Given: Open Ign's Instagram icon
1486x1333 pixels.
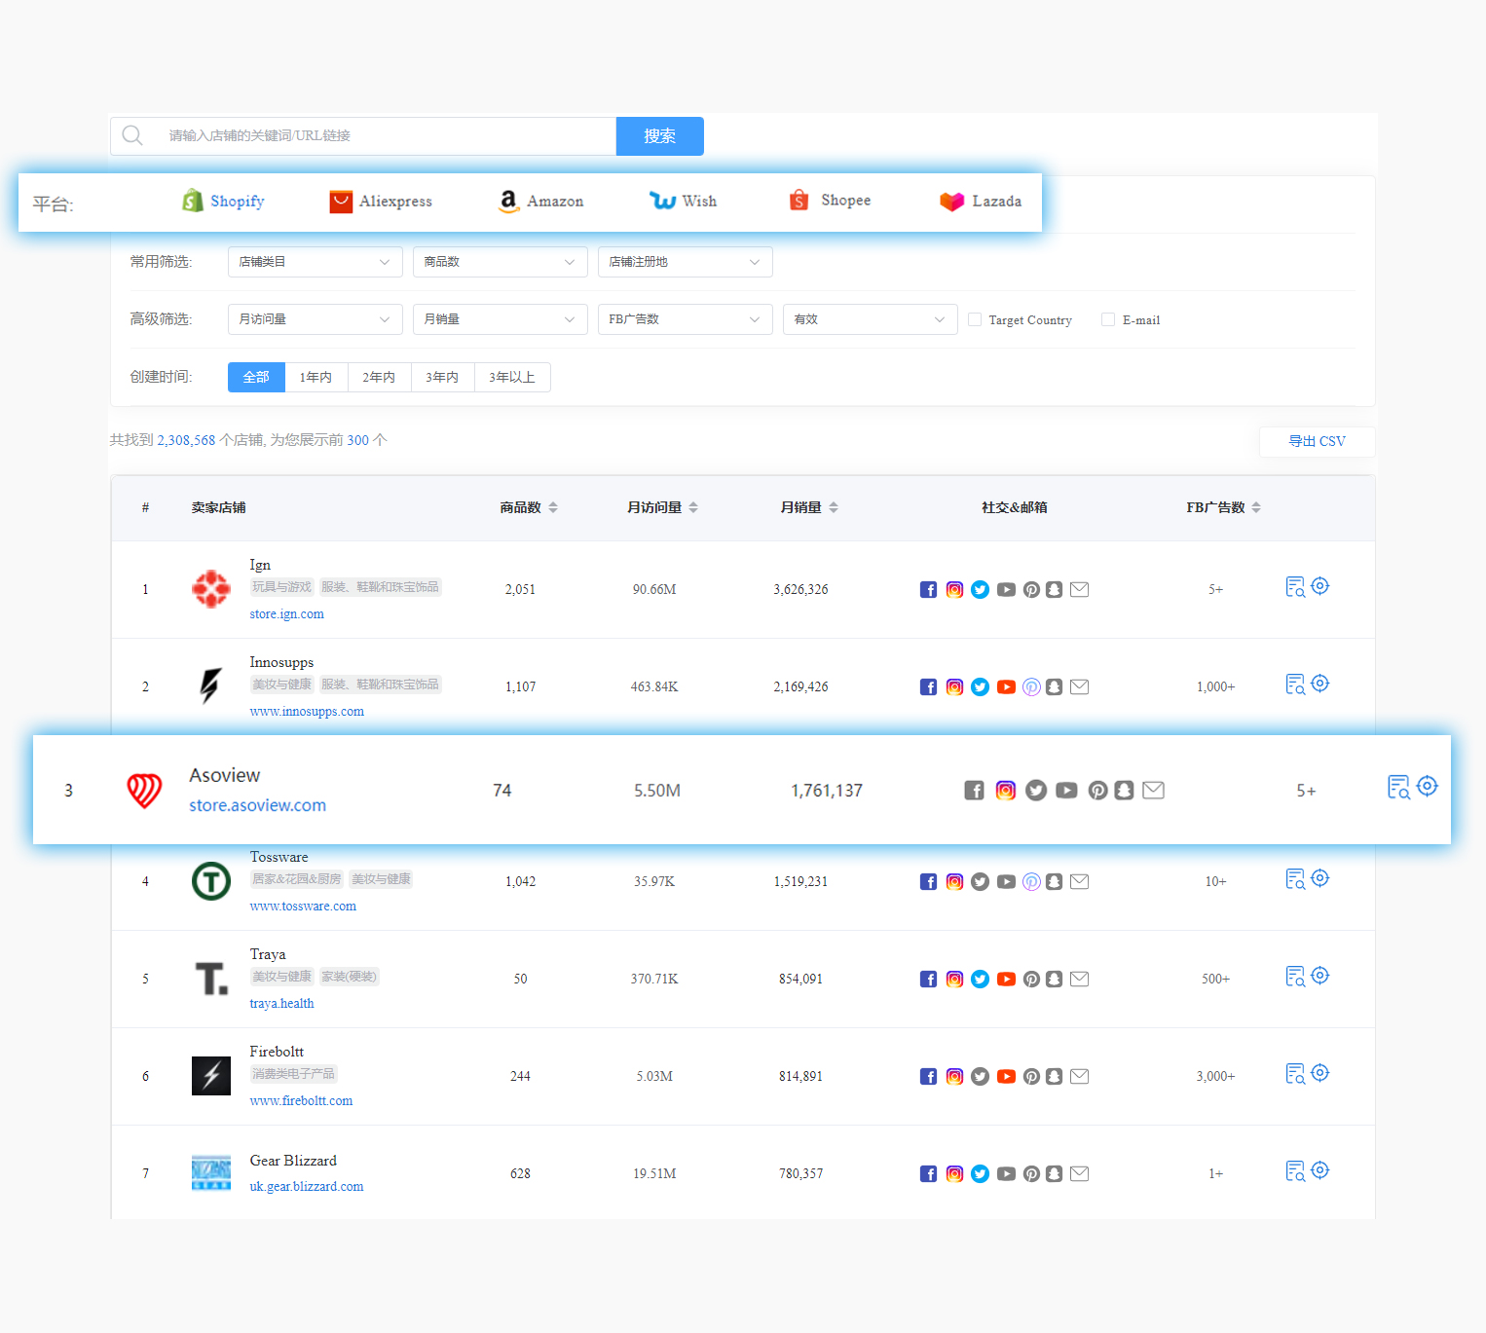Looking at the screenshot, I should click(x=954, y=590).
